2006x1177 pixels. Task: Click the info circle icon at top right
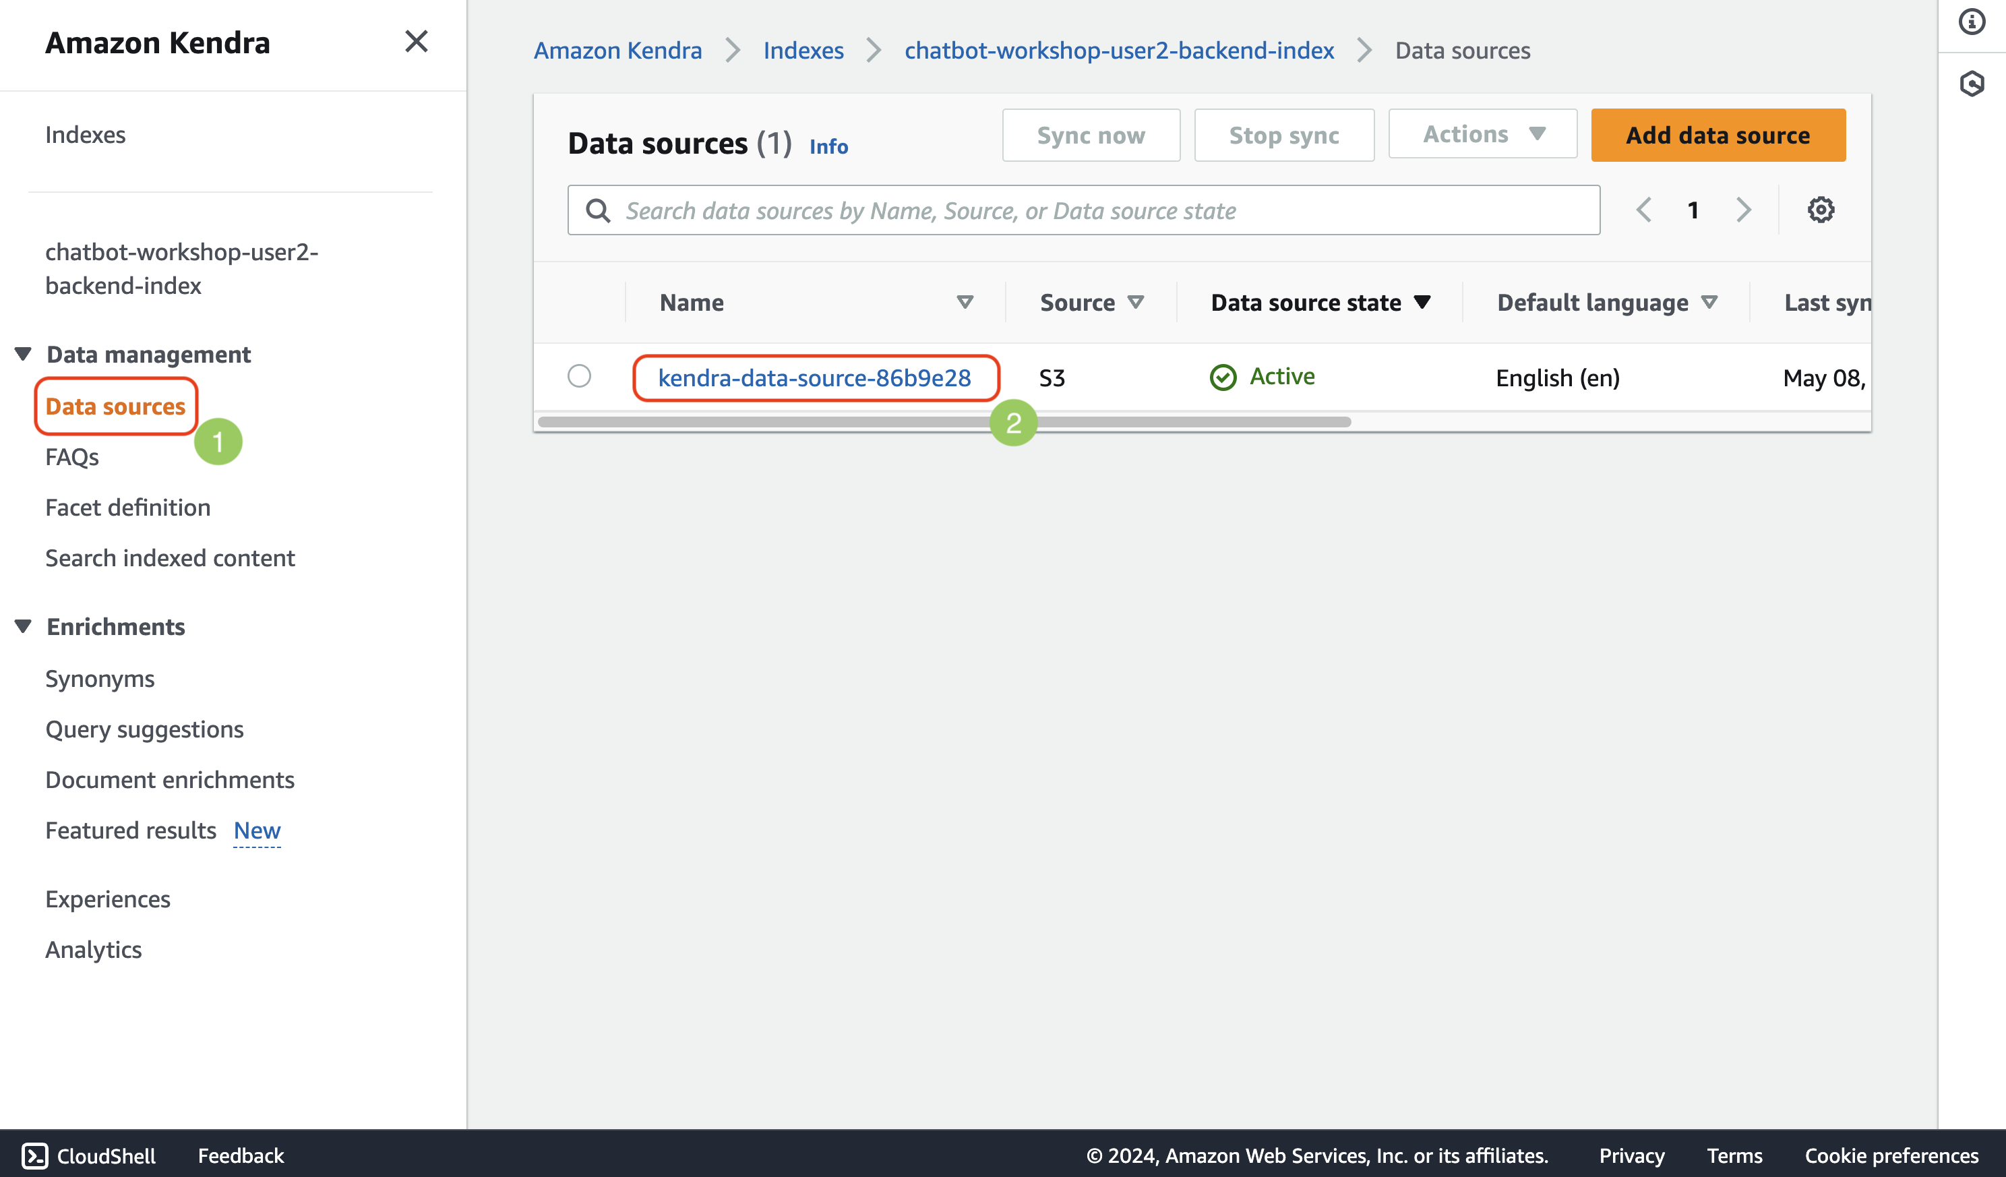pyautogui.click(x=1971, y=22)
